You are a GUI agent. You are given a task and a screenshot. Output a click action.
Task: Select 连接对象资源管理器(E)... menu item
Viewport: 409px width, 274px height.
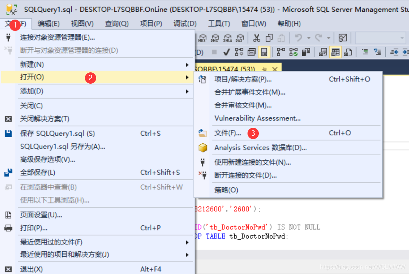[98, 38]
